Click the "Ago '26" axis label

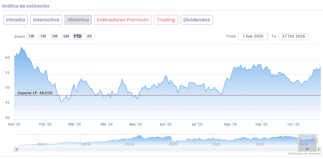click(230, 124)
